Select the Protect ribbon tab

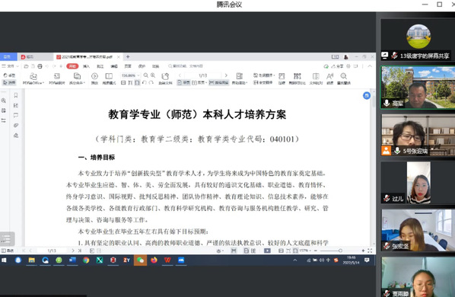coord(142,66)
